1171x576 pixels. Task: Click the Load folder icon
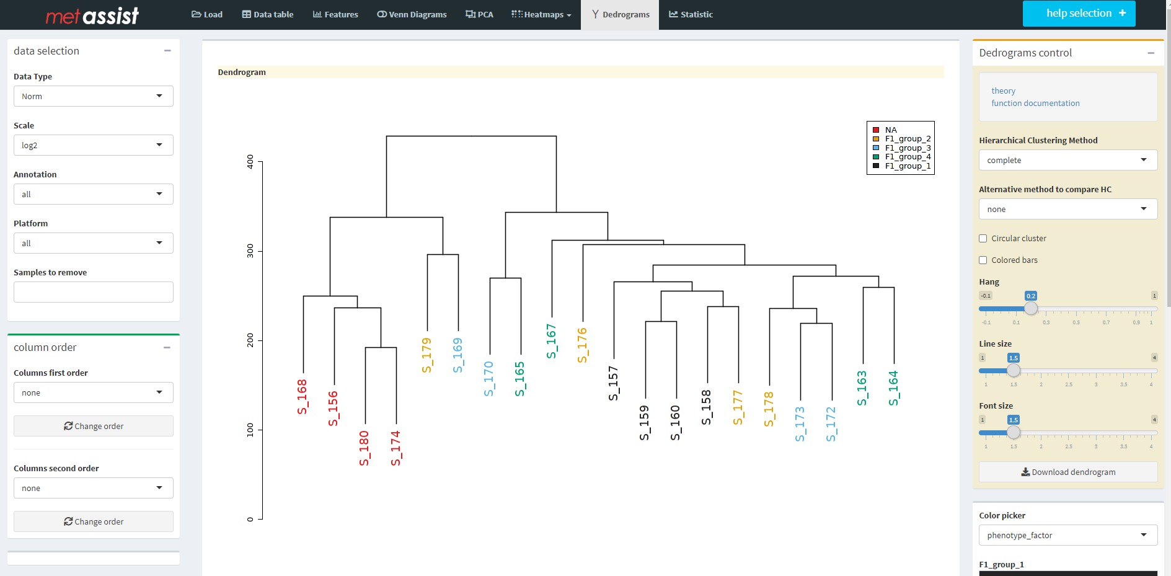tap(196, 14)
